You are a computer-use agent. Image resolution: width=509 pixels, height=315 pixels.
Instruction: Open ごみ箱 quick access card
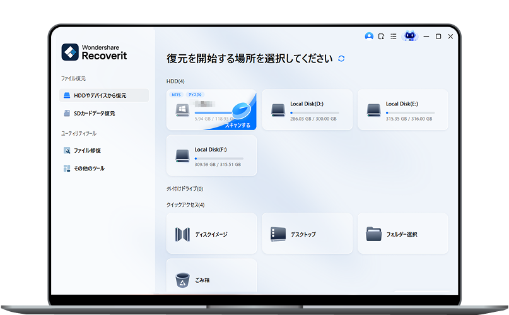click(x=212, y=275)
